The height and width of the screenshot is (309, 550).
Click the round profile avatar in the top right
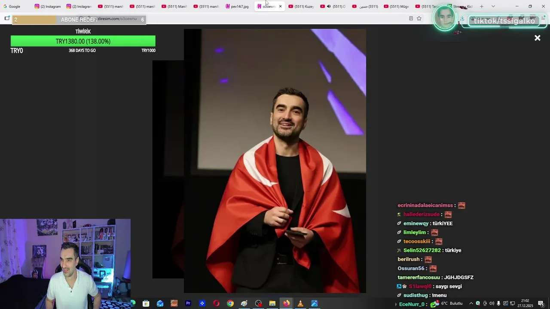[x=445, y=18]
